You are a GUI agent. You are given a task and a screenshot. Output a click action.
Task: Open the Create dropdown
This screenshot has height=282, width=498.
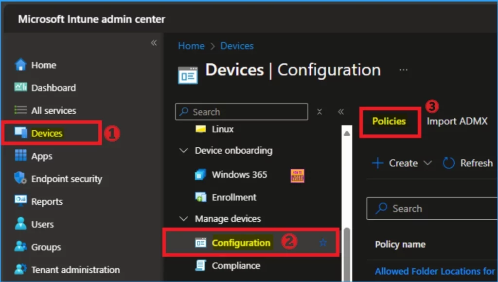point(402,163)
